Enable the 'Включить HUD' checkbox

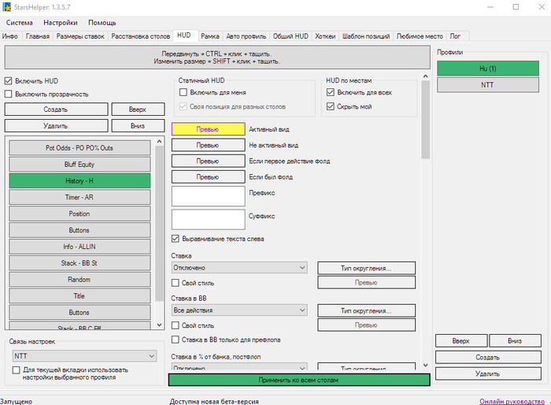(9, 81)
